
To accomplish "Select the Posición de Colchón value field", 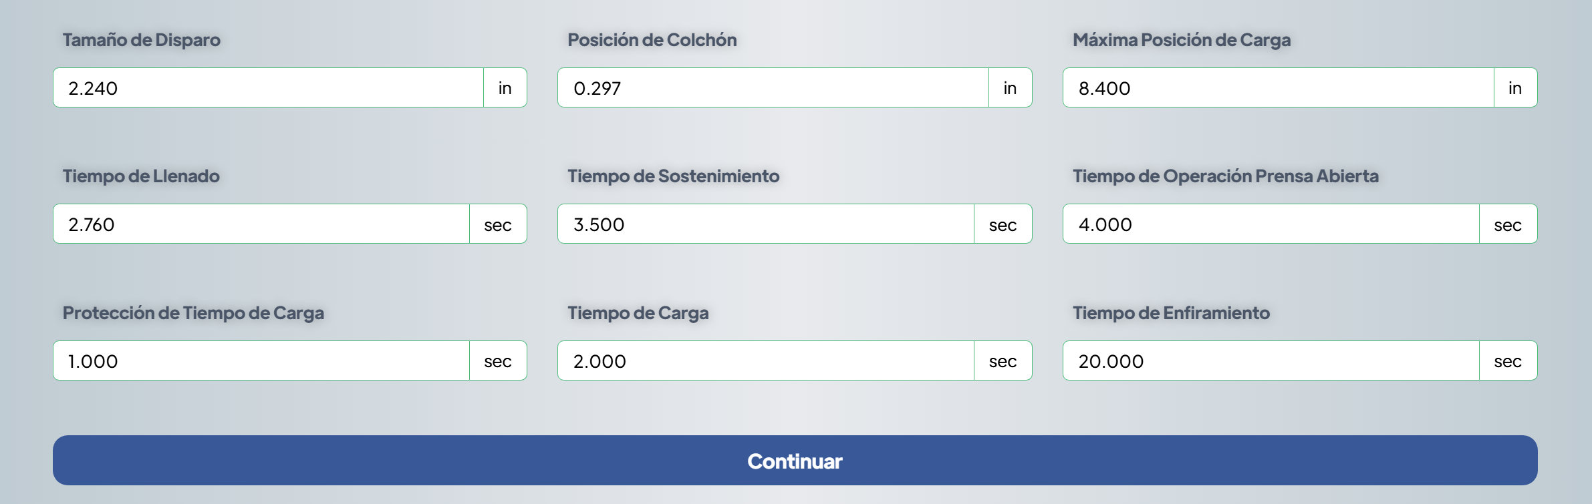I will (773, 88).
